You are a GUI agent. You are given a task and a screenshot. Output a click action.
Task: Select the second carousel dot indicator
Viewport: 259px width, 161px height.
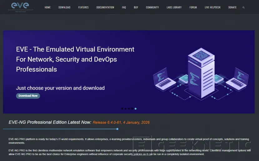125,109
